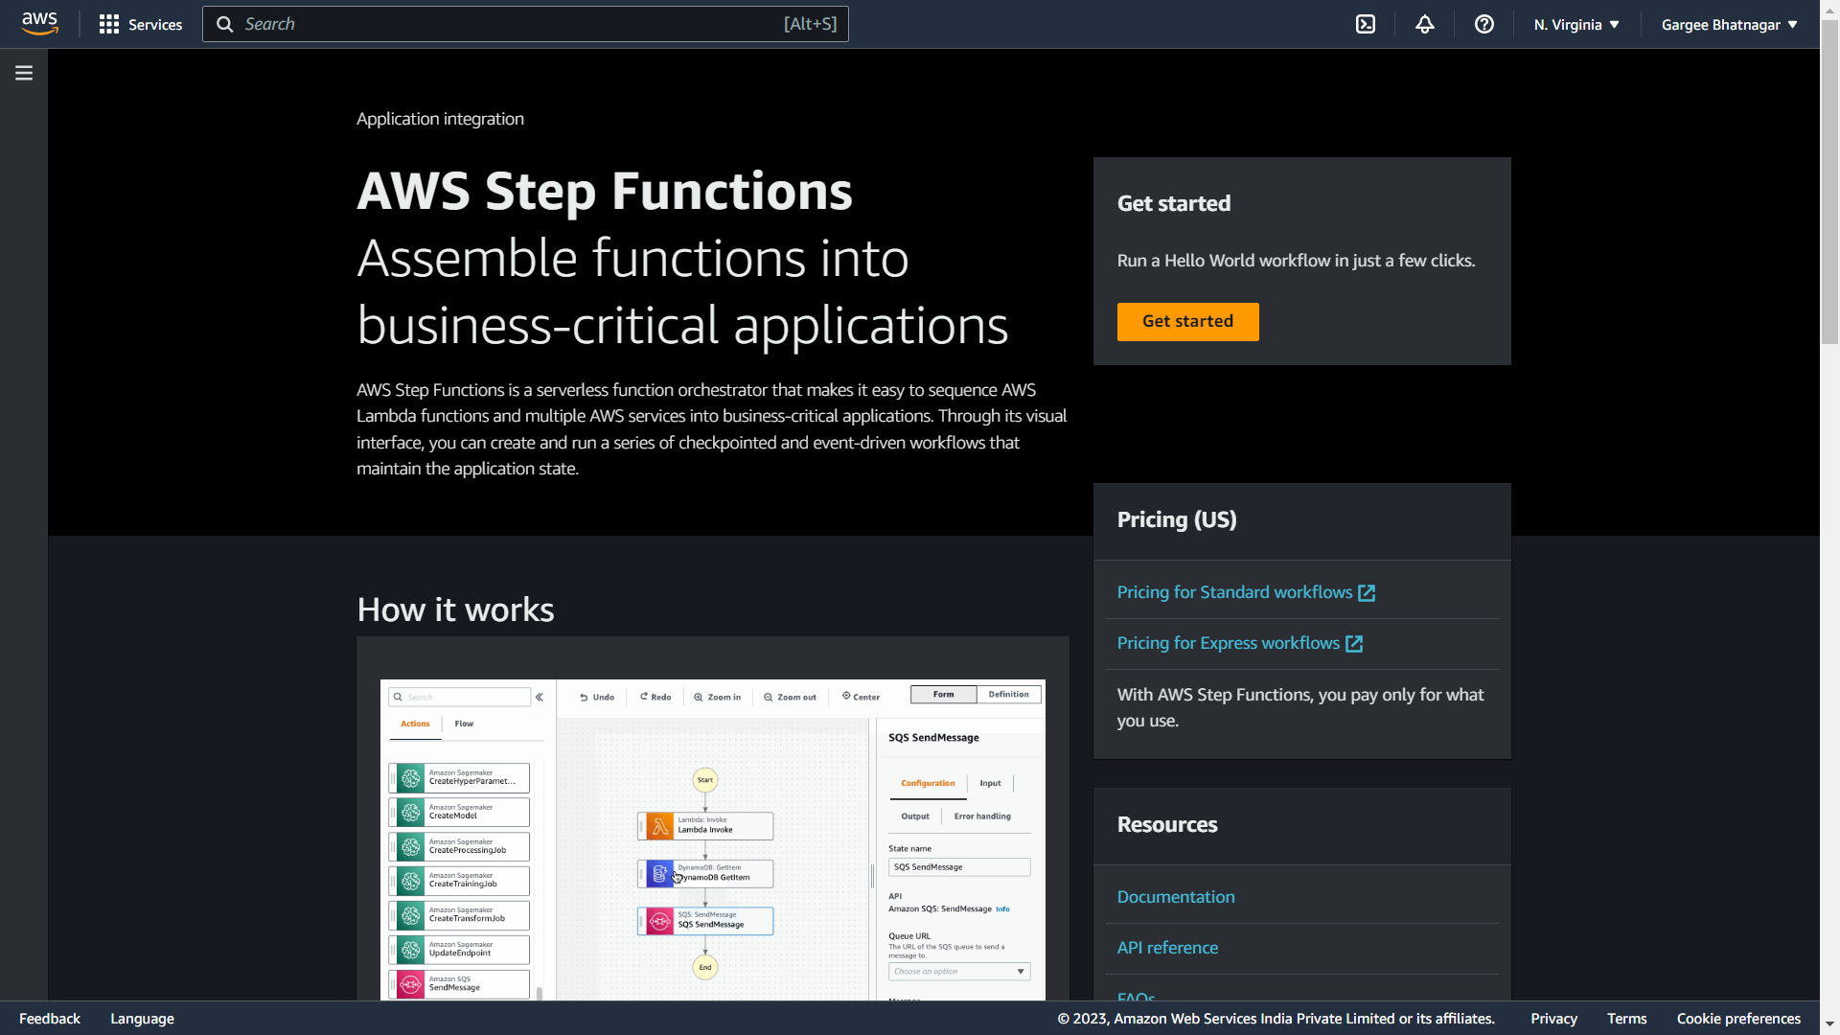The width and height of the screenshot is (1840, 1035).
Task: Open the Services grid menu
Action: tap(140, 24)
